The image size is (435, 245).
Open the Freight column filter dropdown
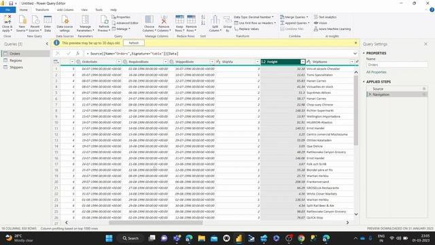pos(302,62)
